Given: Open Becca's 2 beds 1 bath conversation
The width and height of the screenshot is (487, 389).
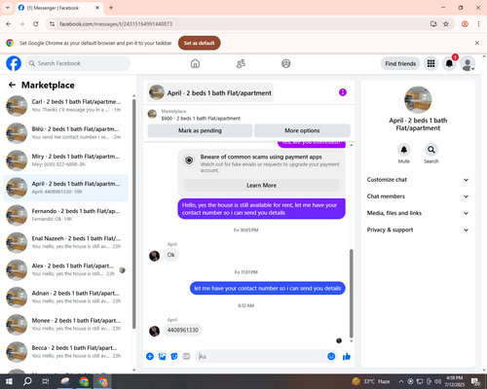Looking at the screenshot, I should [x=66, y=352].
